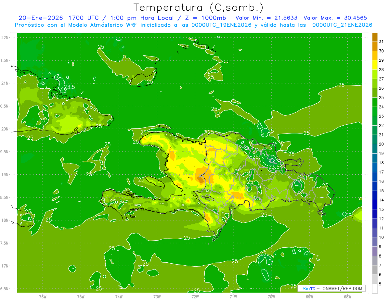Select the date text '20-Ene-2026'
The height and width of the screenshot is (301, 390).
tap(40, 18)
